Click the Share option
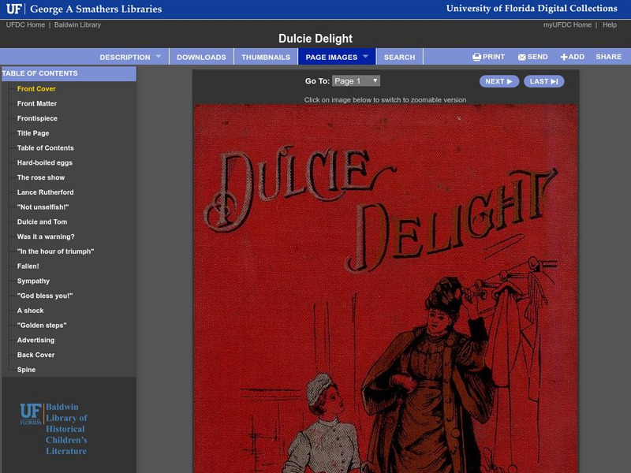The image size is (631, 473). click(607, 57)
